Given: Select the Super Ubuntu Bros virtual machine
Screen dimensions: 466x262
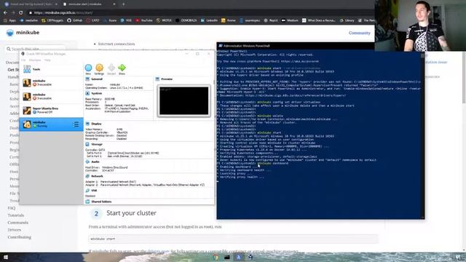Looking at the screenshot, I should pos(51,111).
